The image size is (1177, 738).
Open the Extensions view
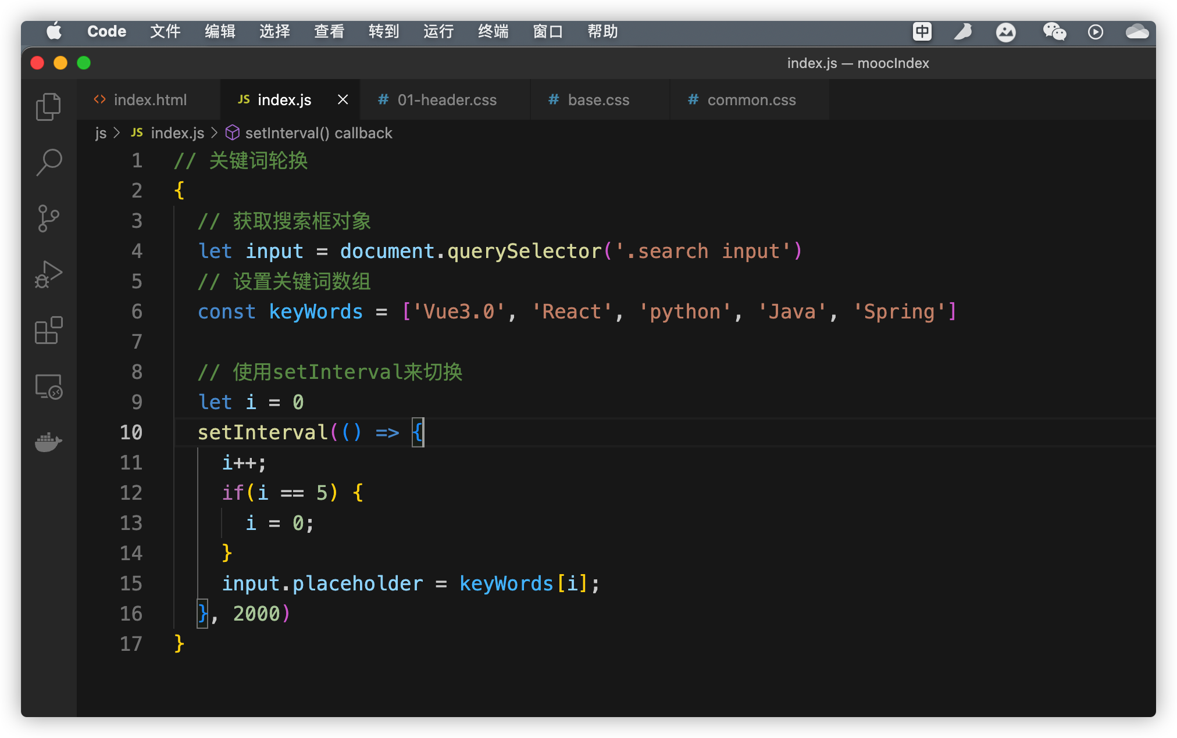coord(48,330)
